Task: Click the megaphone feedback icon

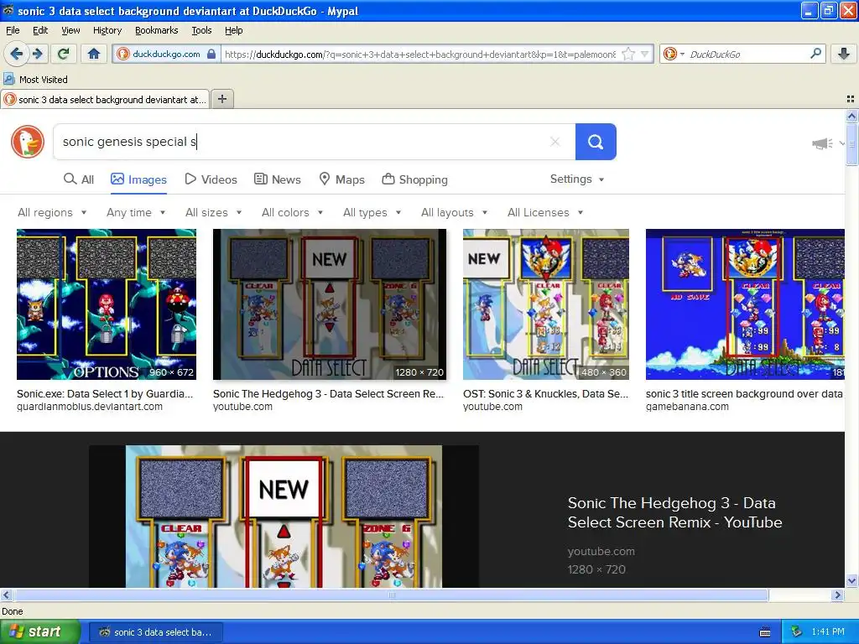Action: (x=822, y=143)
